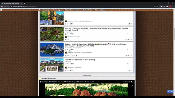Open the Minecraft dropdown menu

pyautogui.click(x=46, y=10)
